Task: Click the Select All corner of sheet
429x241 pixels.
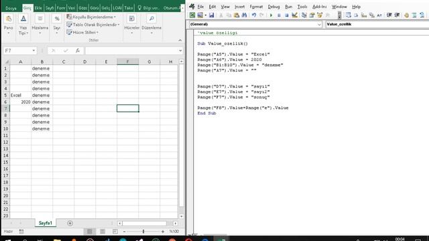Action: (x=6, y=62)
